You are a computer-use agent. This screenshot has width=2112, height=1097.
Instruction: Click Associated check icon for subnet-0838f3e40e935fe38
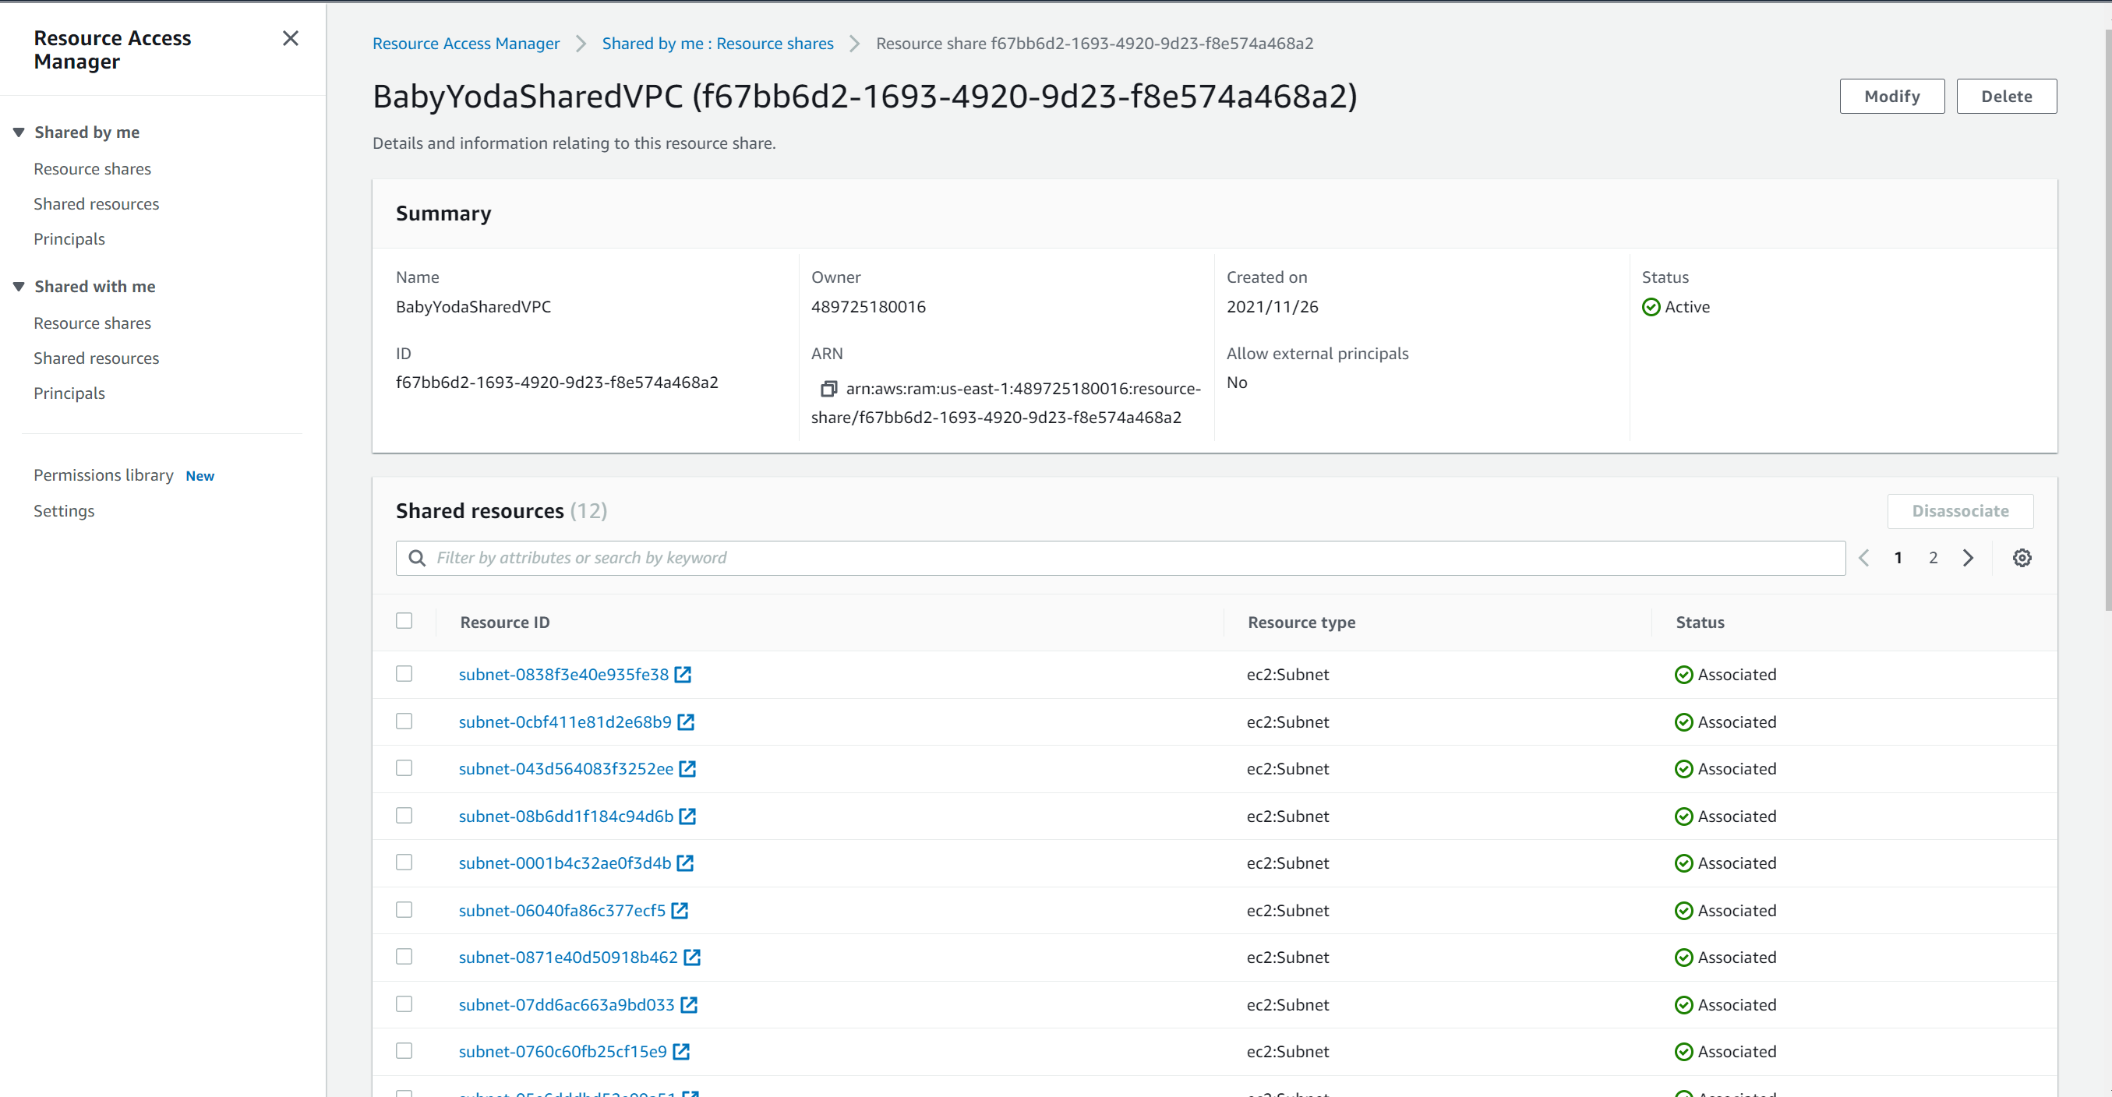1683,674
